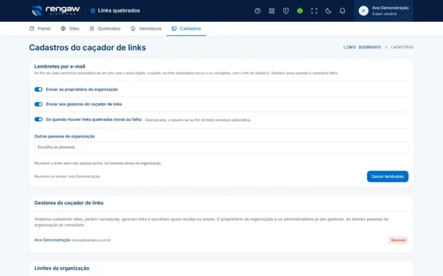Click the Ana Demonstração gestor name in the list

[52, 240]
